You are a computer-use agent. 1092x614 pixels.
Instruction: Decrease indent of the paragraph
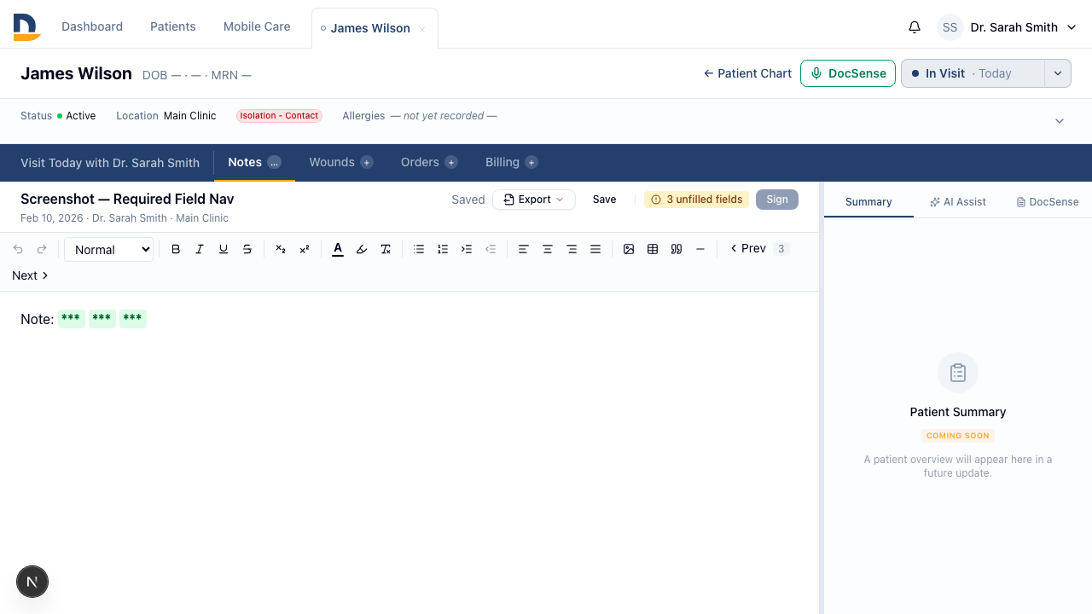(491, 249)
